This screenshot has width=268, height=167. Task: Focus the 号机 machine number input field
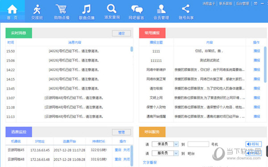(x=198, y=144)
